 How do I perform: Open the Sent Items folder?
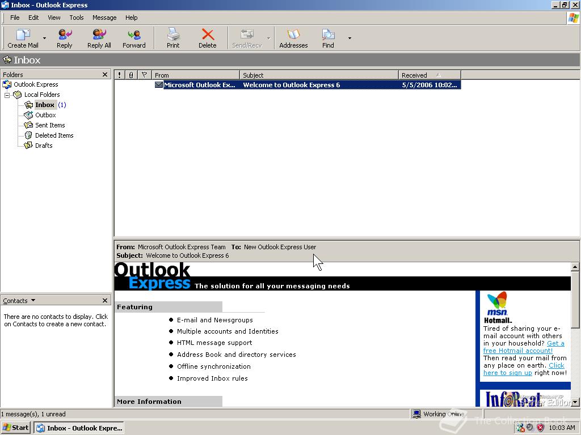(x=50, y=125)
